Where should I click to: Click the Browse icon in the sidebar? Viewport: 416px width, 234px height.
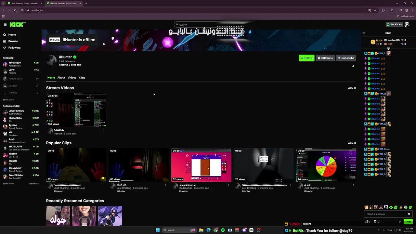pos(5,41)
